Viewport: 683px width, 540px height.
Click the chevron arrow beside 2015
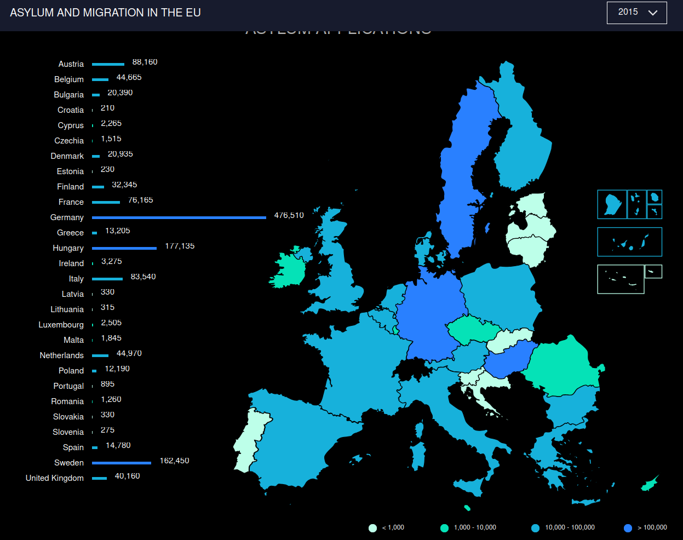(x=652, y=13)
